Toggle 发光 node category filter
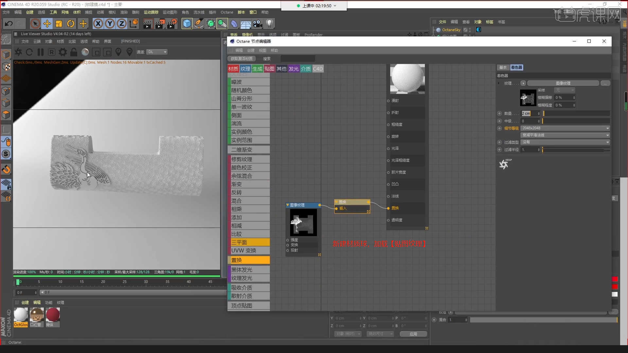This screenshot has width=628, height=353. (294, 69)
